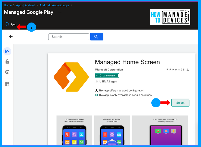The width and height of the screenshot is (201, 147).
Task: Go back using the left arrow
Action: pyautogui.click(x=11, y=37)
